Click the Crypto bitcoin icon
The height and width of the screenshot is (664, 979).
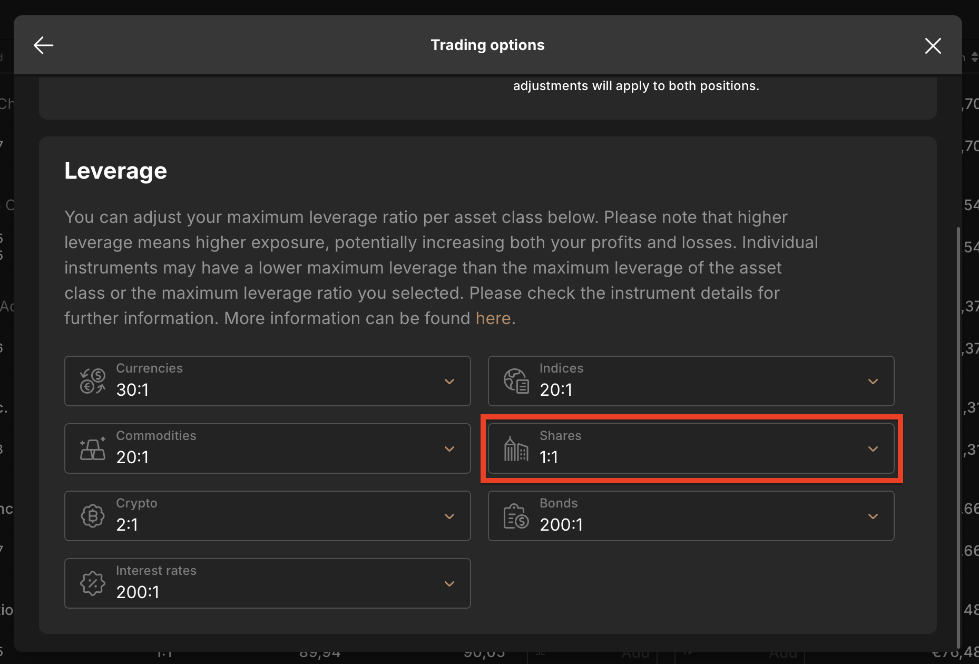coord(92,516)
